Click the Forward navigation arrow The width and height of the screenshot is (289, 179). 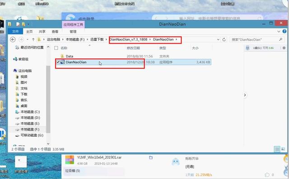coord(21,40)
